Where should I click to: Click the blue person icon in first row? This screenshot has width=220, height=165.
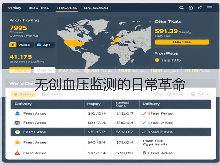pyautogui.click(x=18, y=113)
